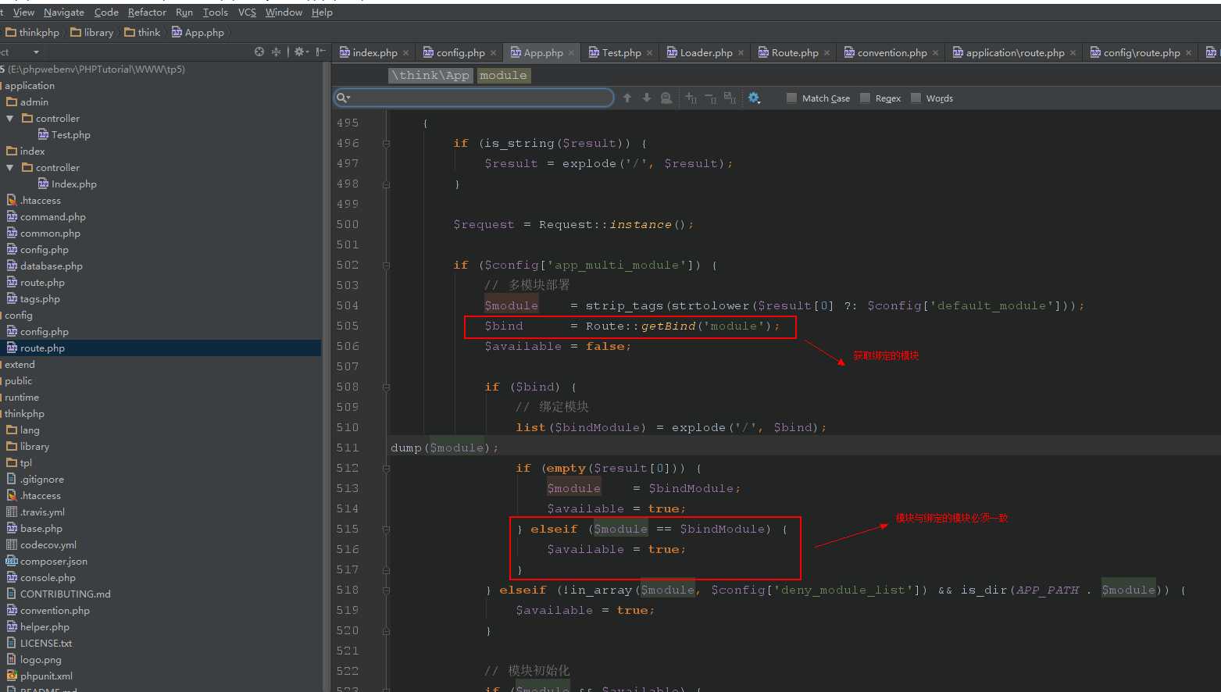Select highlighted route.php under config

click(x=160, y=348)
